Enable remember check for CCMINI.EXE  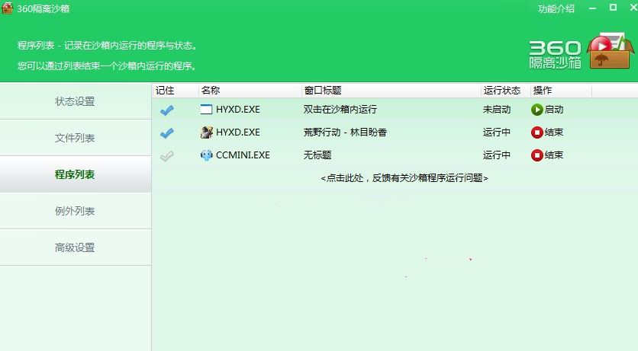tap(167, 155)
